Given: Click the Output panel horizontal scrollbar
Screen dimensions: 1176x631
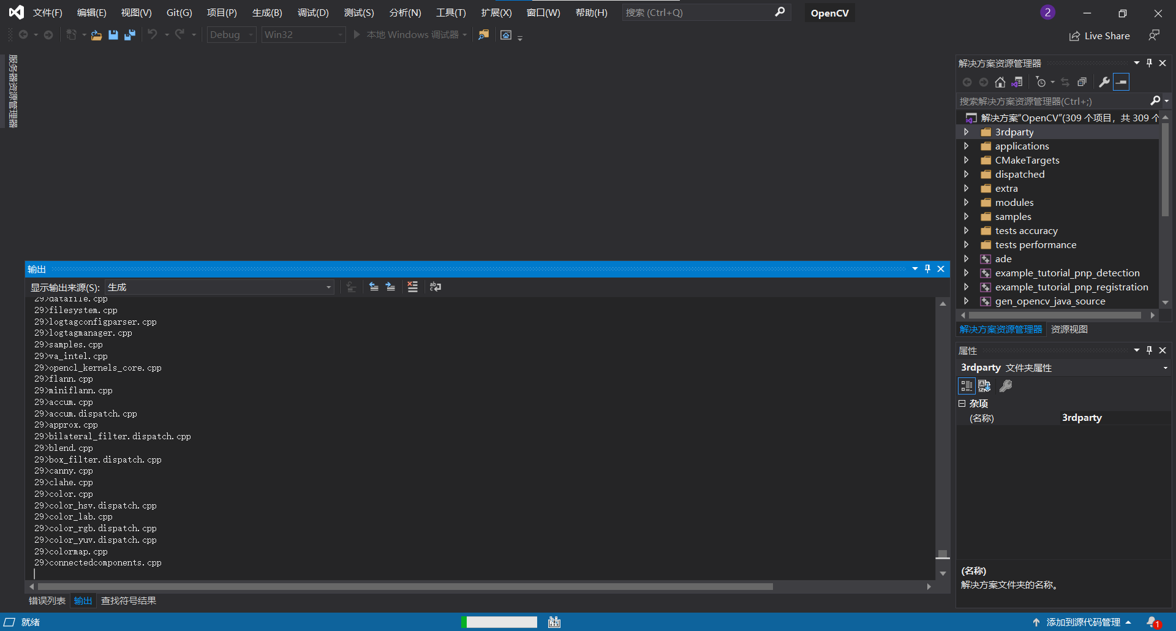Looking at the screenshot, I should click(405, 587).
